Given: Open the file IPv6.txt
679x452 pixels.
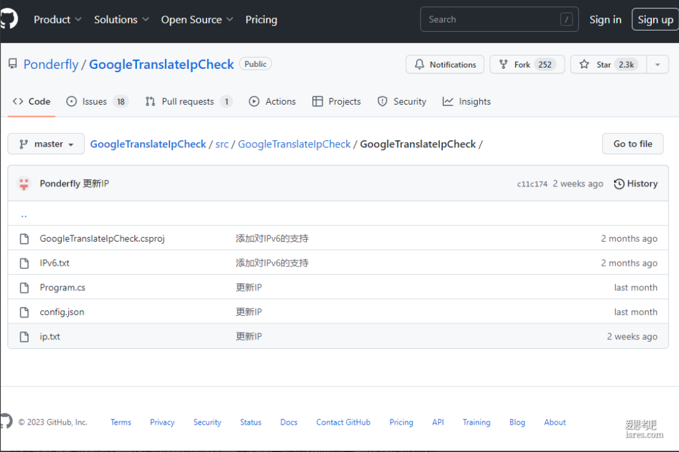Looking at the screenshot, I should point(55,263).
